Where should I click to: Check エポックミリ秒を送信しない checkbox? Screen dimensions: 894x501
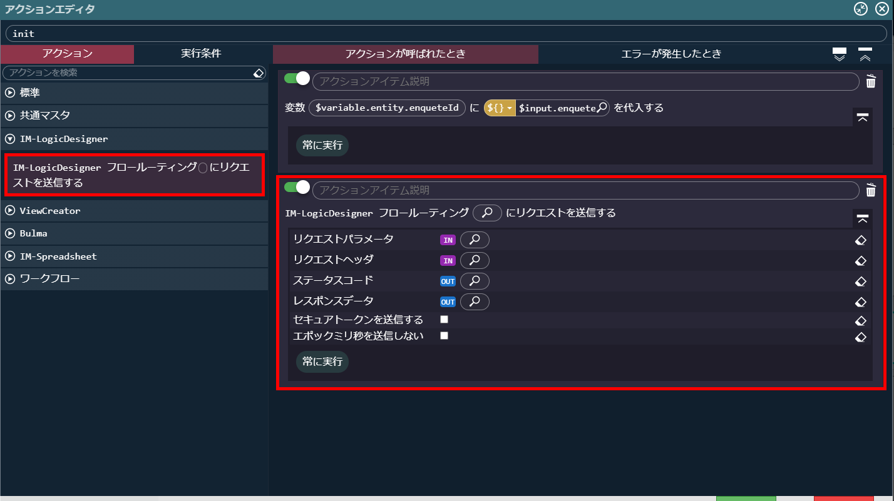444,336
